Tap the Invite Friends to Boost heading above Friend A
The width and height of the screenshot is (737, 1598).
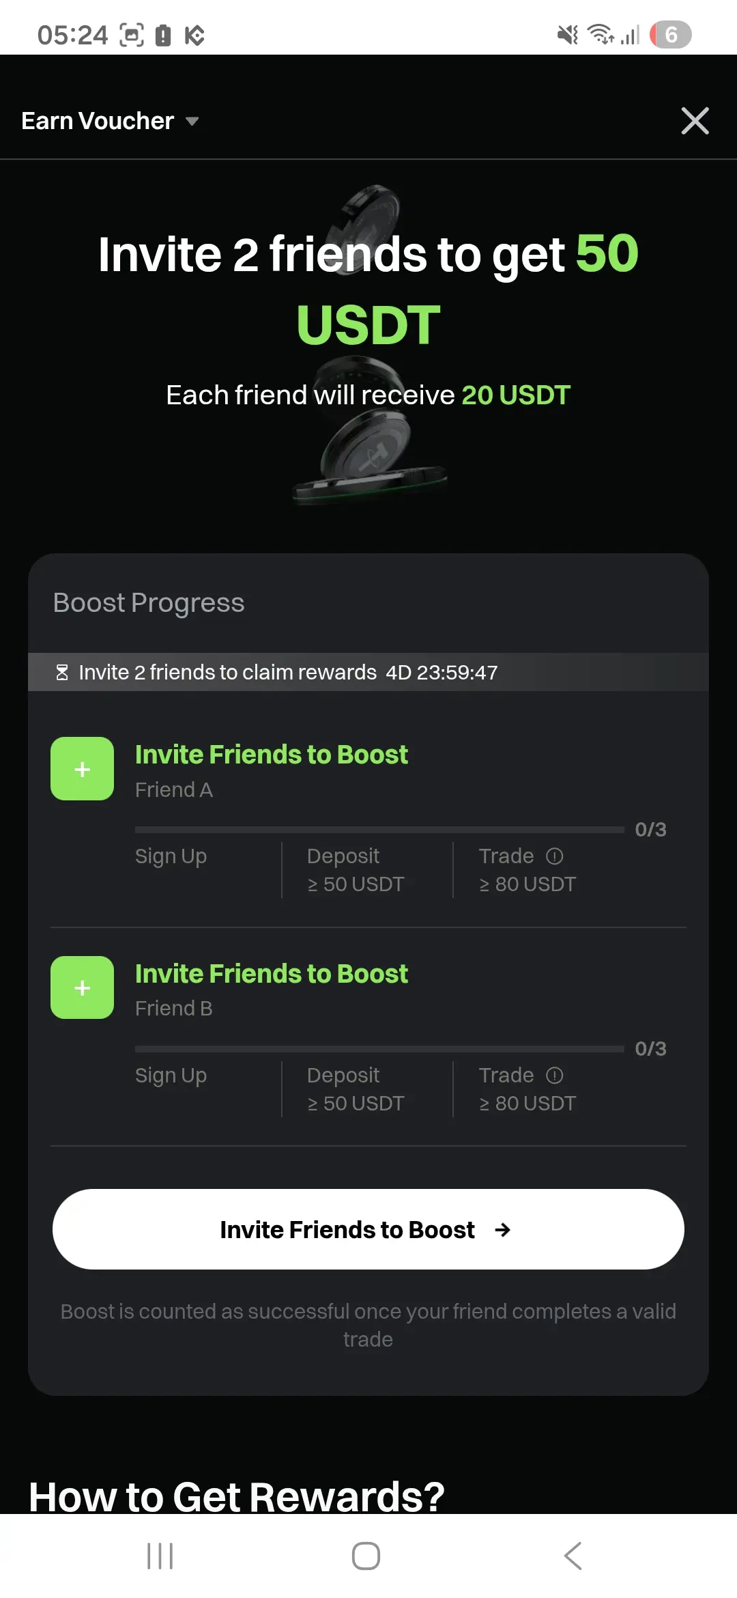(x=271, y=755)
